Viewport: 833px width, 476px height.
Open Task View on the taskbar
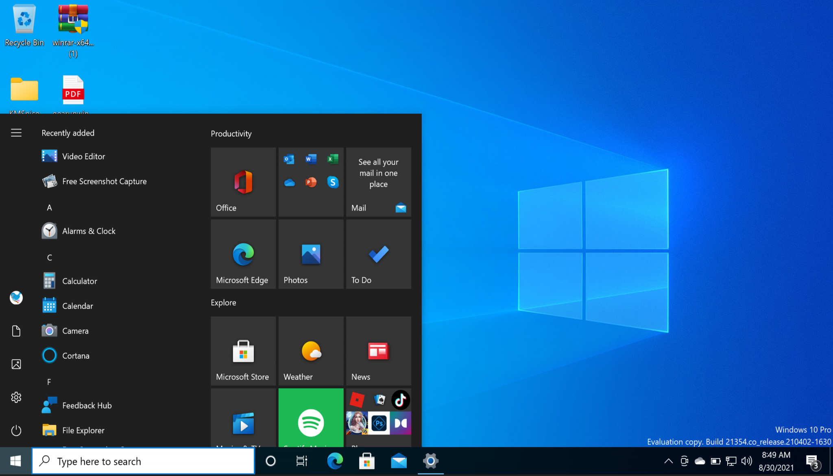tap(301, 461)
